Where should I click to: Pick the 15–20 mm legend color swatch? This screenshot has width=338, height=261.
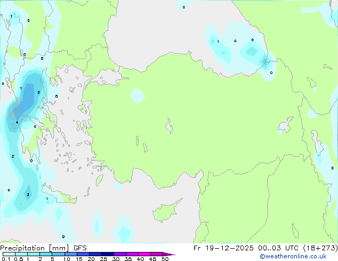click(83, 254)
